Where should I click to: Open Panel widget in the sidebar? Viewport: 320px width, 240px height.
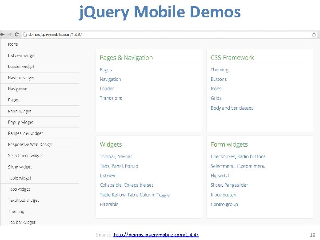coord(20,111)
